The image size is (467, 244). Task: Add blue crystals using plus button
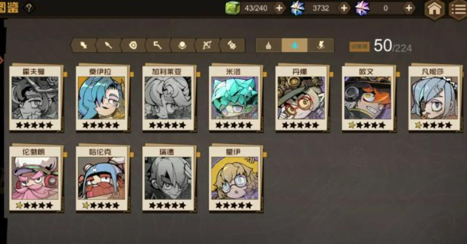click(344, 8)
